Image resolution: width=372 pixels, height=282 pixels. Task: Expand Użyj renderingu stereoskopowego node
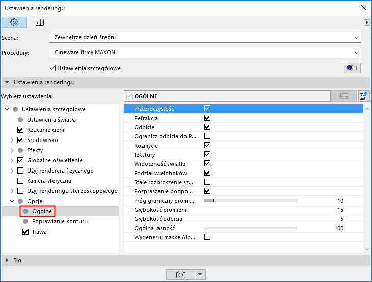[12, 191]
